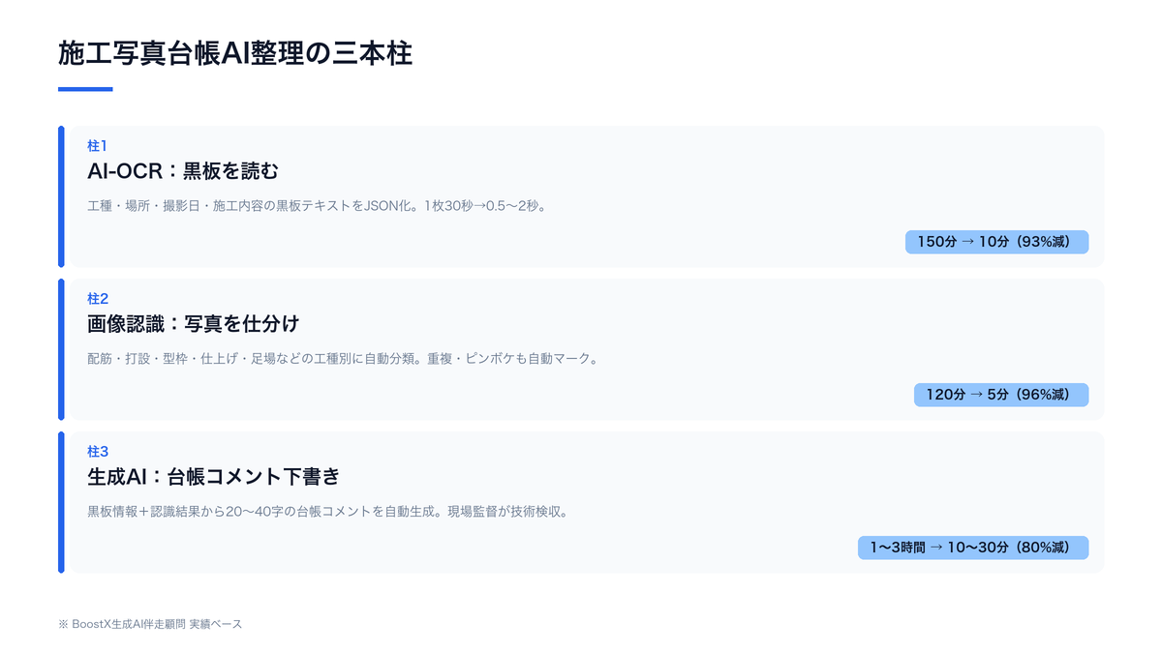Select the 柱1 label

tap(98, 146)
